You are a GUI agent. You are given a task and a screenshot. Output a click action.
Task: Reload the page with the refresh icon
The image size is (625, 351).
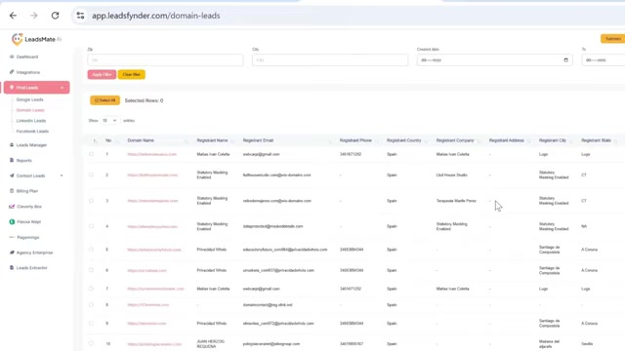pyautogui.click(x=55, y=16)
